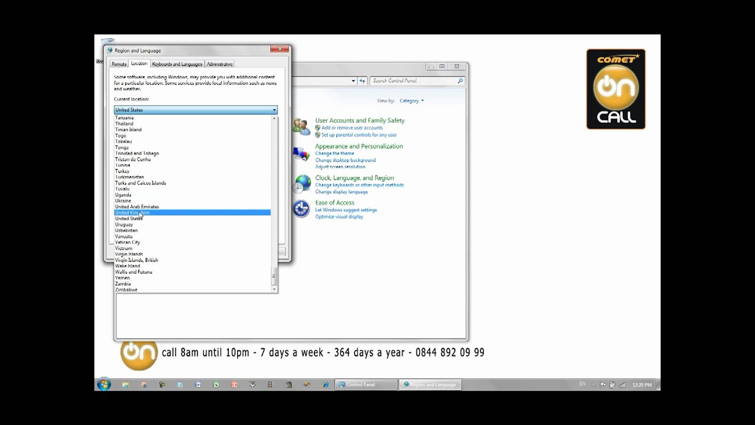Select Uganda from the country list
755x425 pixels.
[x=192, y=195]
